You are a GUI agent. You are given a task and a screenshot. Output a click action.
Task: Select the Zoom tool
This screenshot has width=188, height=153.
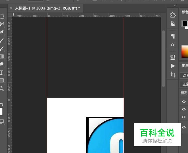coord(2,88)
